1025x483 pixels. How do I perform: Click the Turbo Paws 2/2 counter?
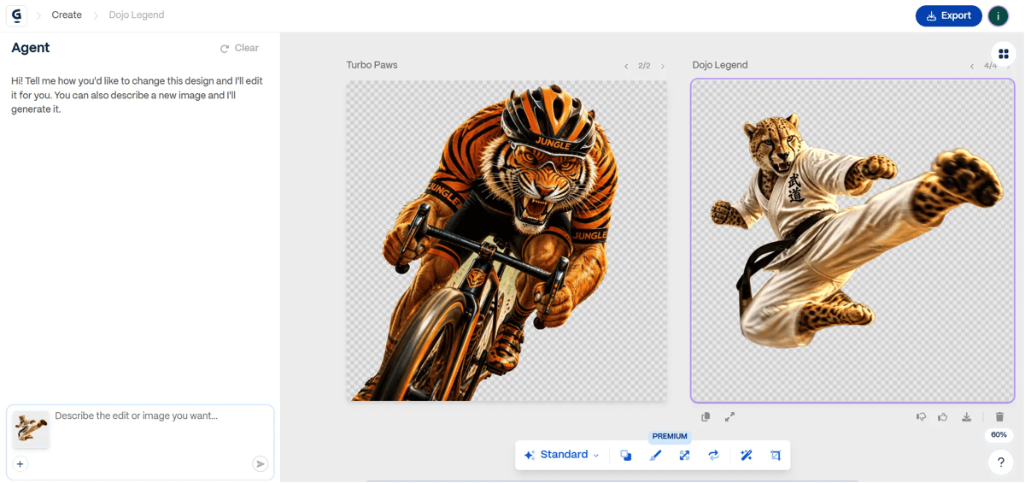[x=644, y=66]
